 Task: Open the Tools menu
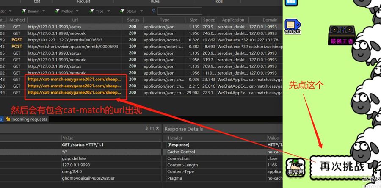(218, 2)
